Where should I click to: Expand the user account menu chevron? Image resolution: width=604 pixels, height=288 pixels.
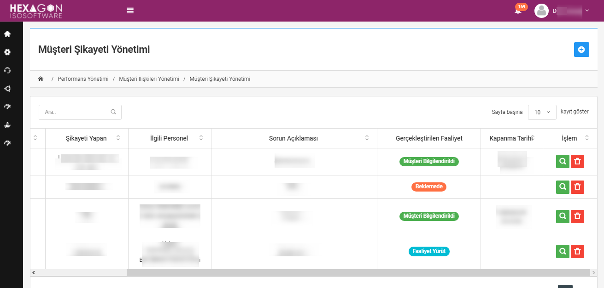(x=587, y=10)
